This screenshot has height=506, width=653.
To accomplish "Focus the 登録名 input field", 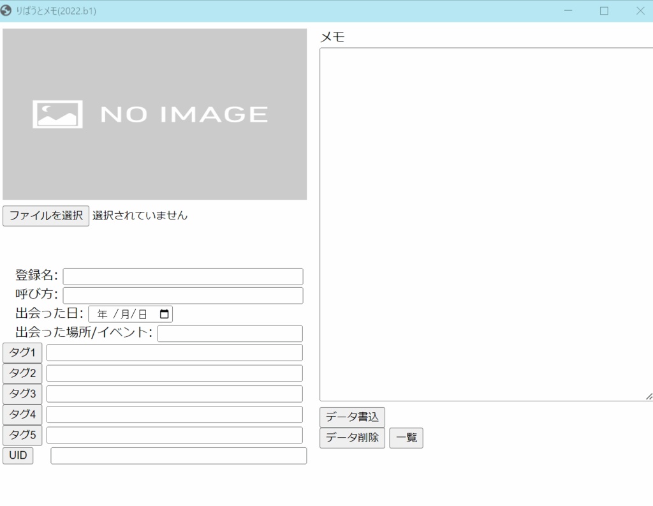I will [x=183, y=276].
